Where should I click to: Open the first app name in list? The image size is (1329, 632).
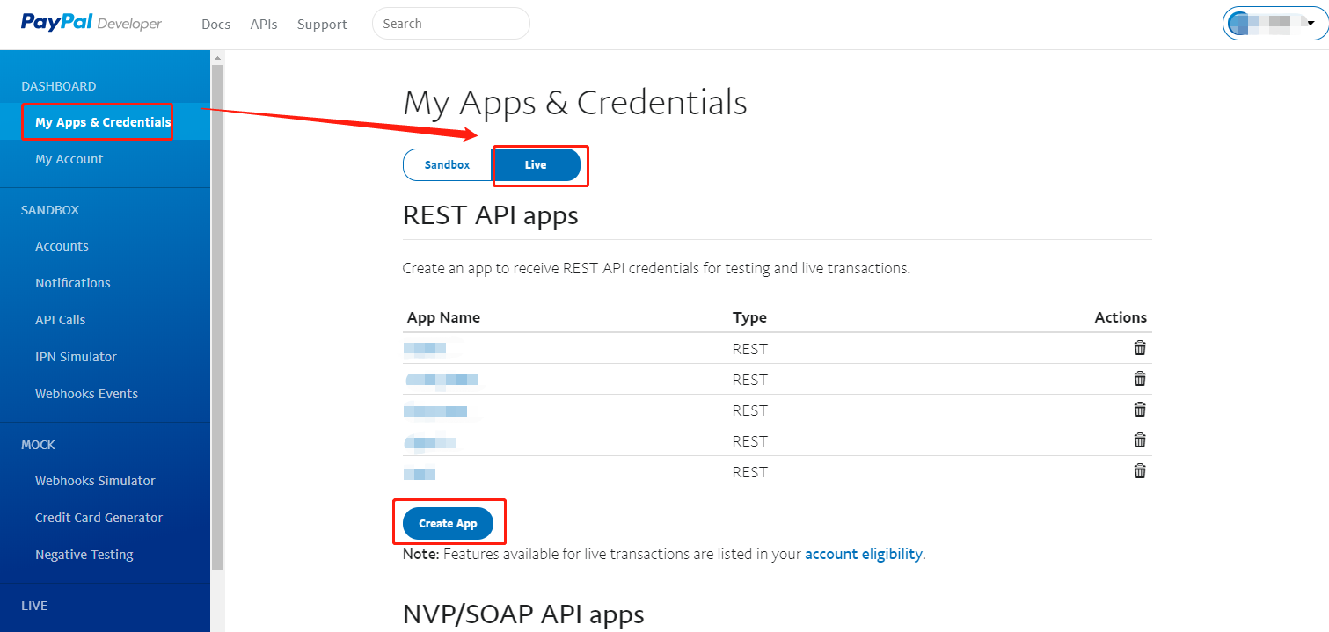pos(425,348)
